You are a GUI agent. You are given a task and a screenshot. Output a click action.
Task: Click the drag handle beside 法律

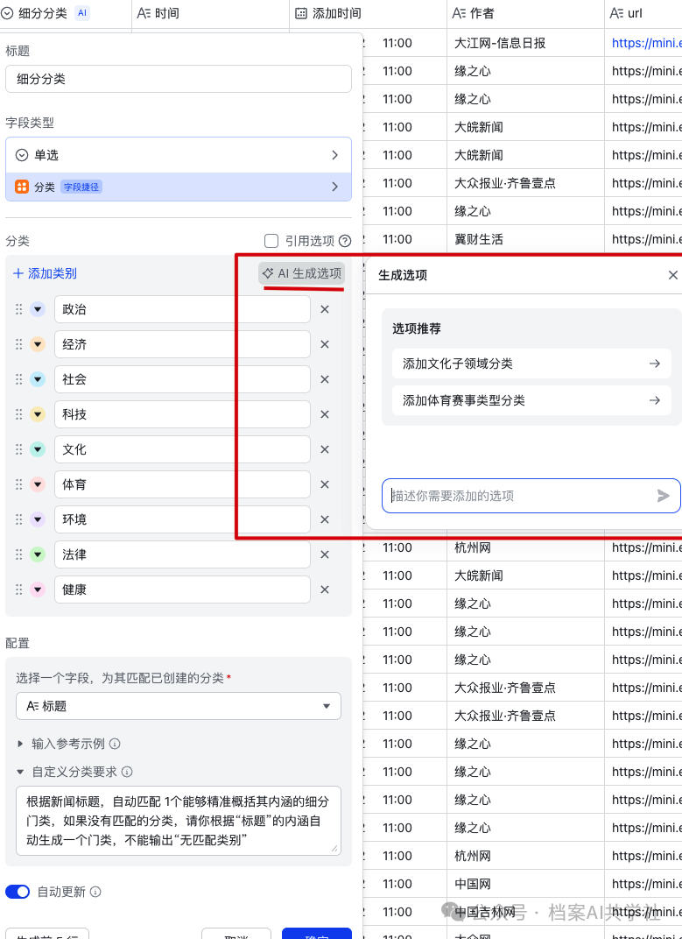[18, 554]
